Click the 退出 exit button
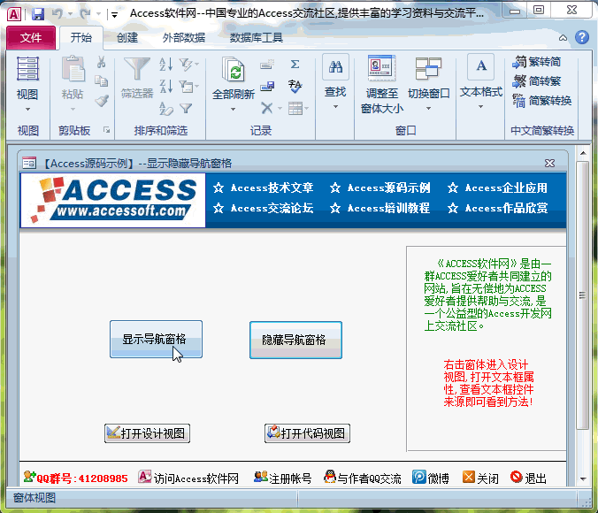 (528, 478)
